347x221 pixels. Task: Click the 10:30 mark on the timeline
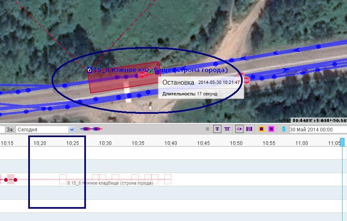pos(105,143)
